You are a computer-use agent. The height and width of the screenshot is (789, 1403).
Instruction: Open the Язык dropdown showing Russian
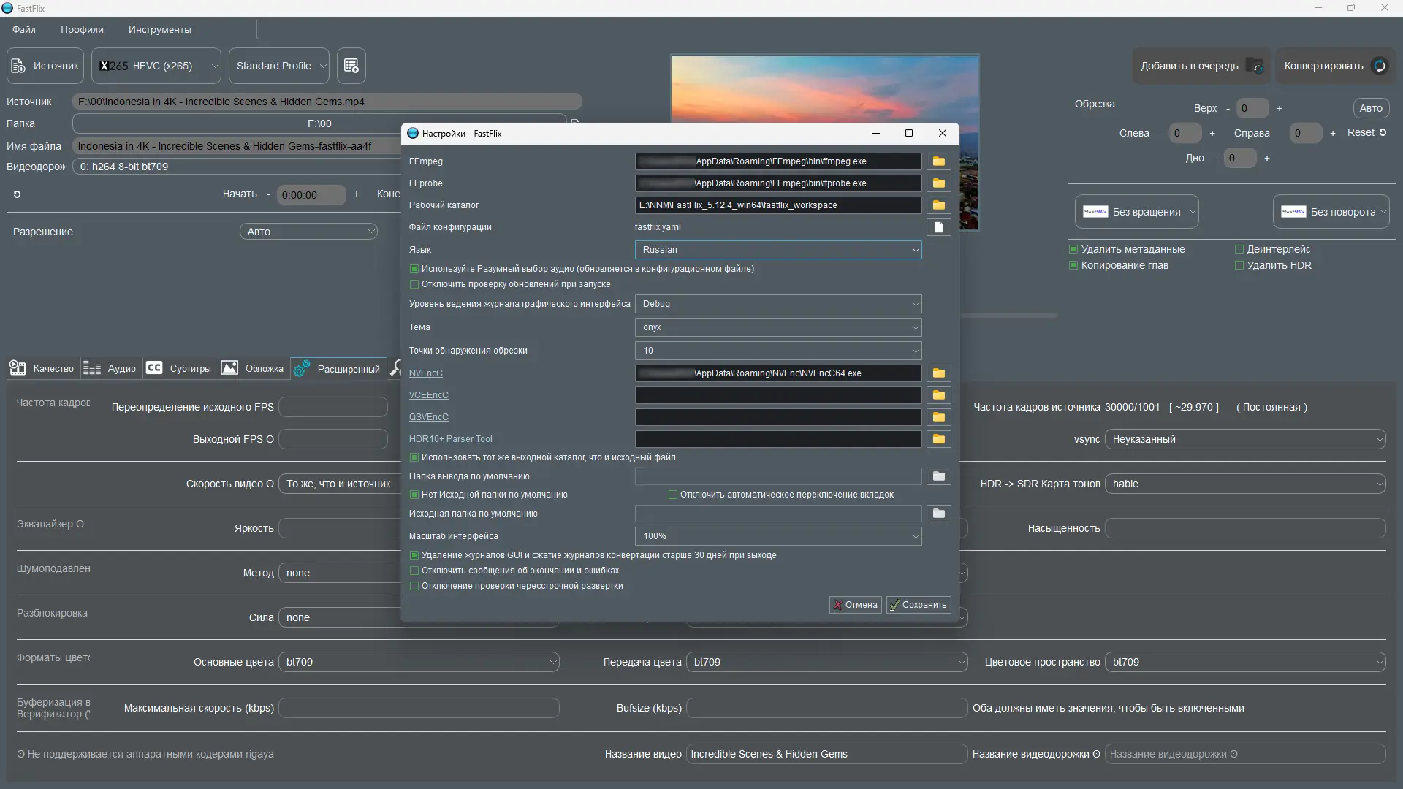777,250
